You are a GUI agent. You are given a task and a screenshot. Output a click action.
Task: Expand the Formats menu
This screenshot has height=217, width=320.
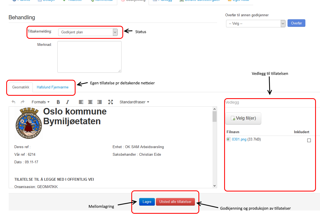40,102
